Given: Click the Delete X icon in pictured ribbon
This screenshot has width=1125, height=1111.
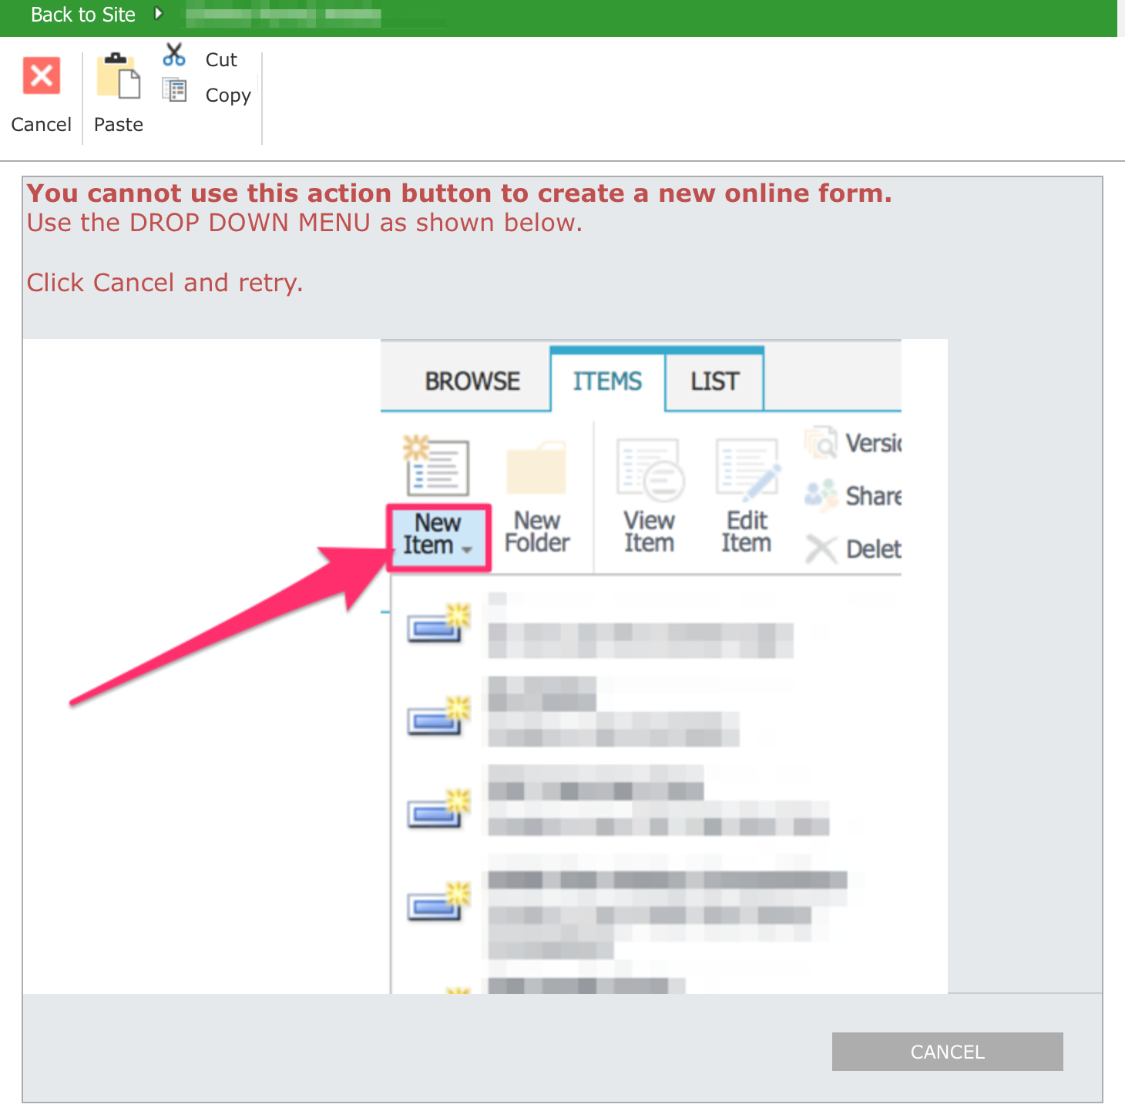Looking at the screenshot, I should pos(821,549).
